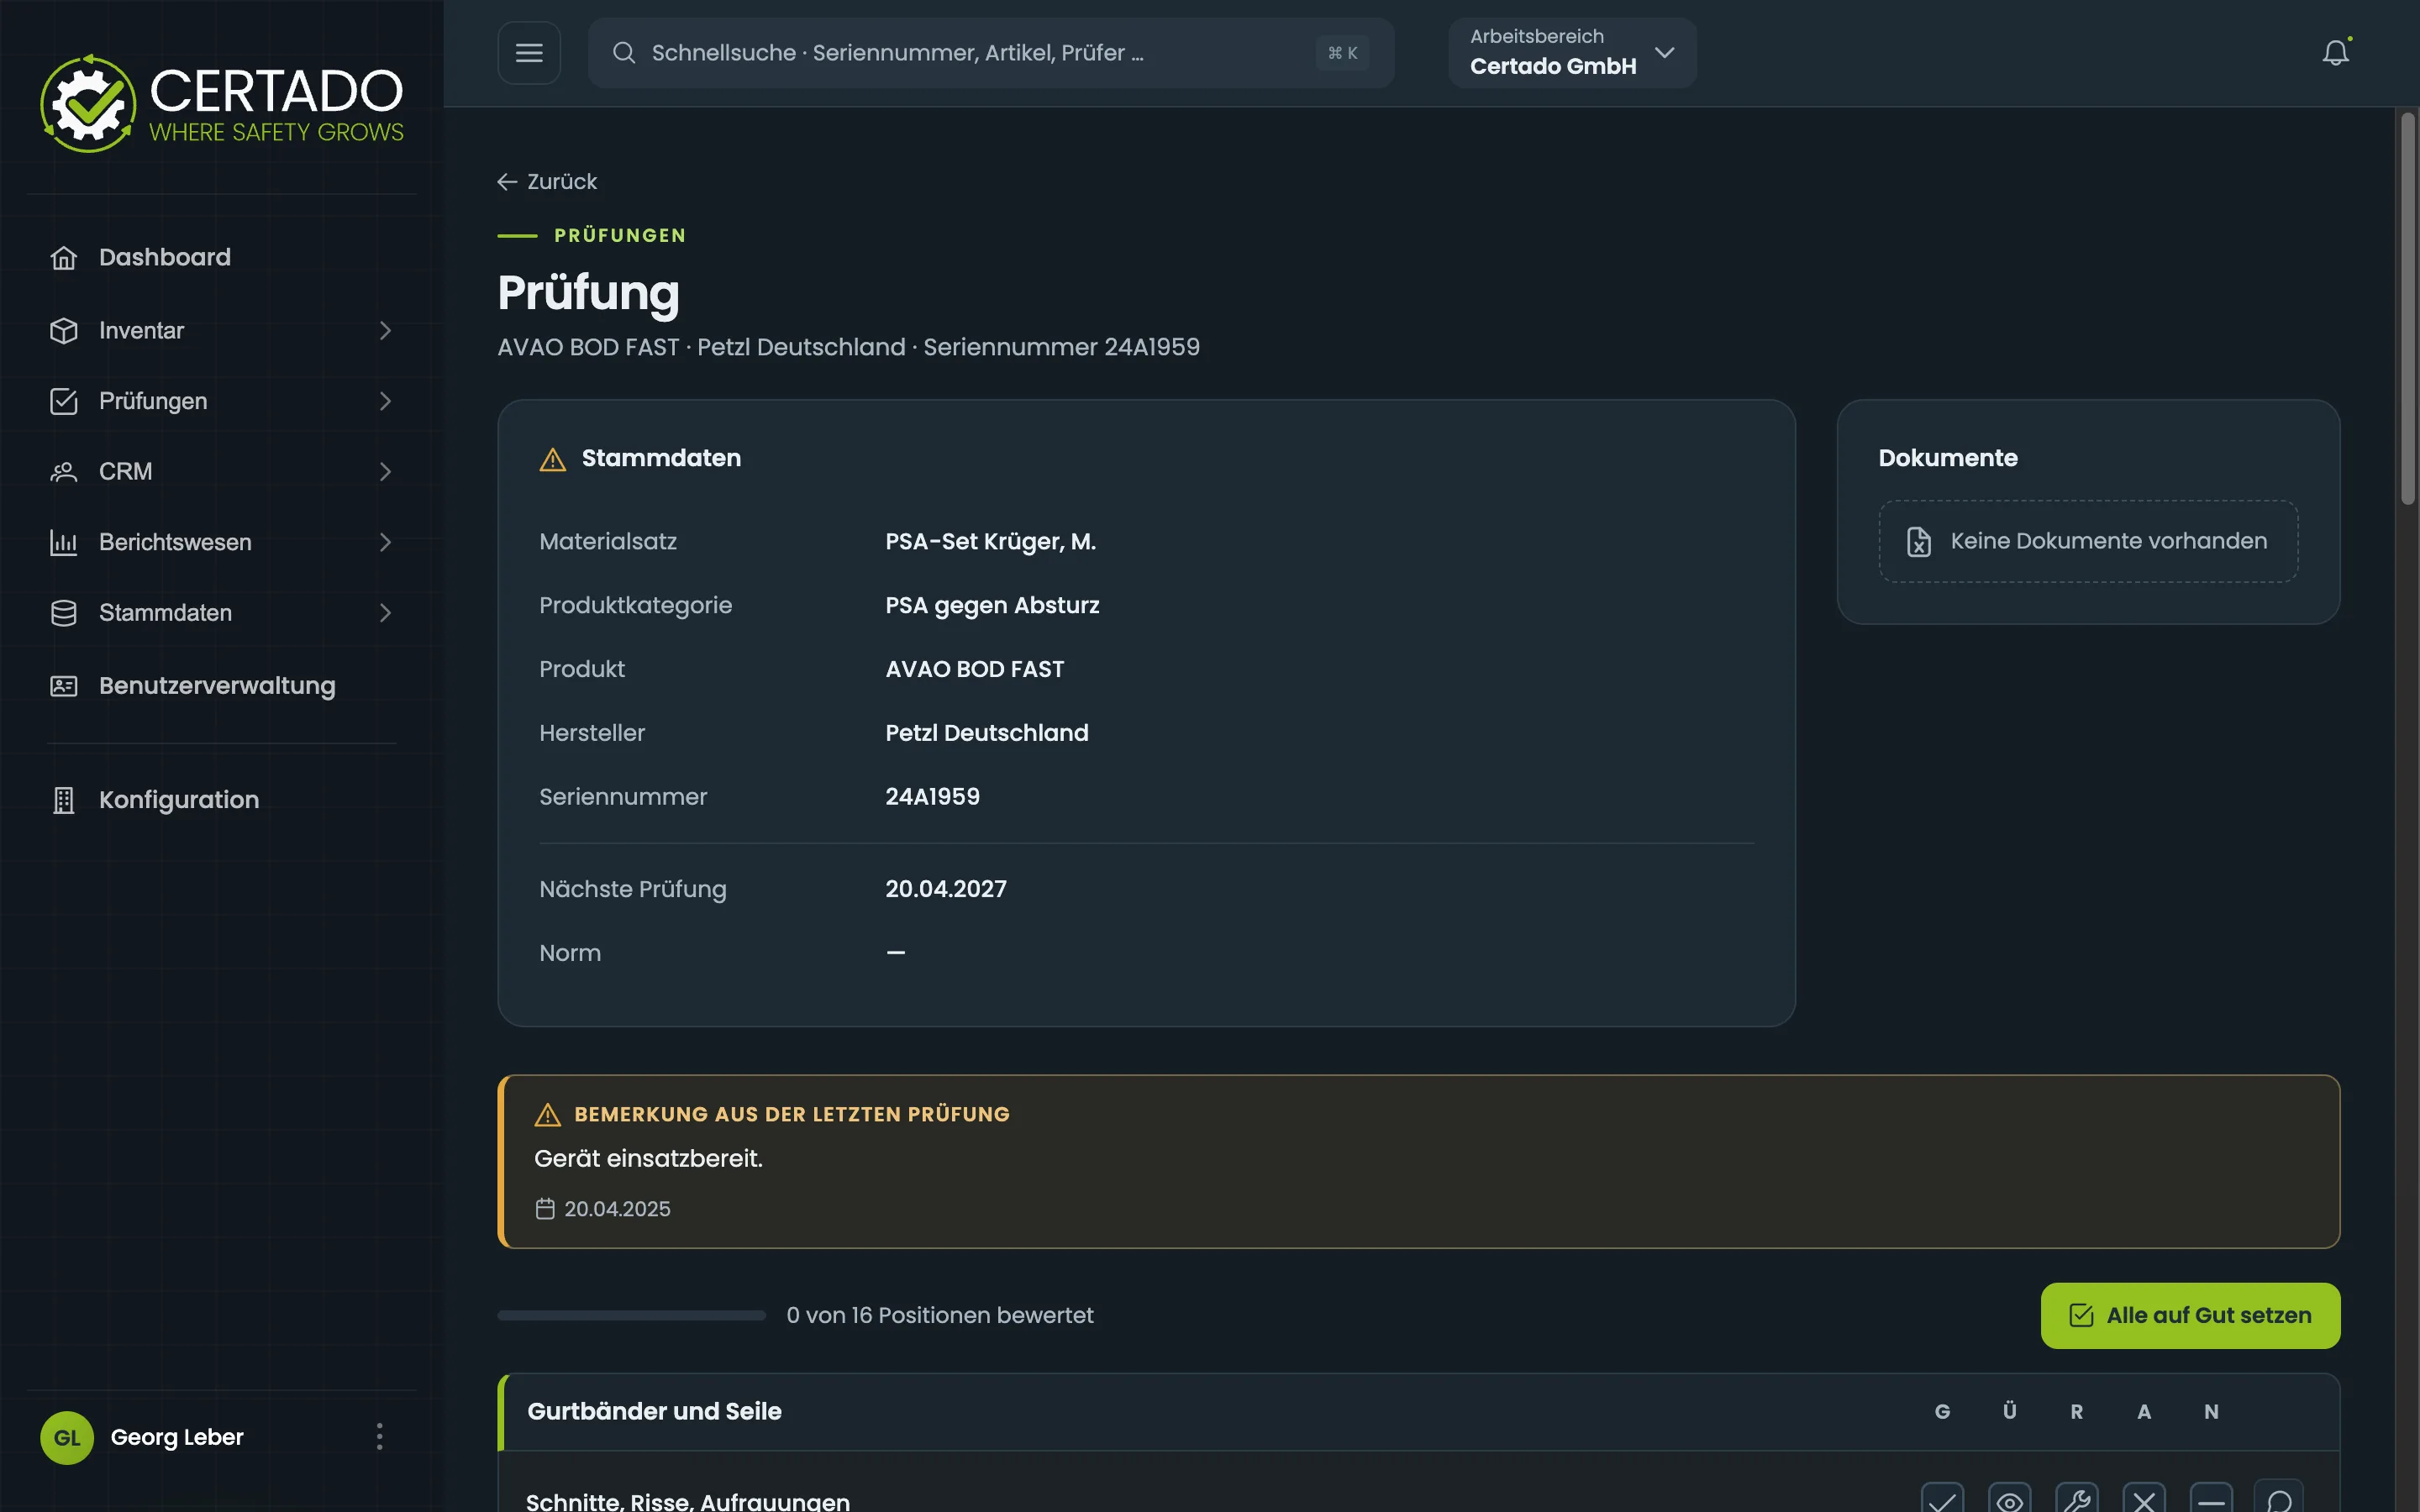Click the serial number value 24A1959

click(x=932, y=797)
